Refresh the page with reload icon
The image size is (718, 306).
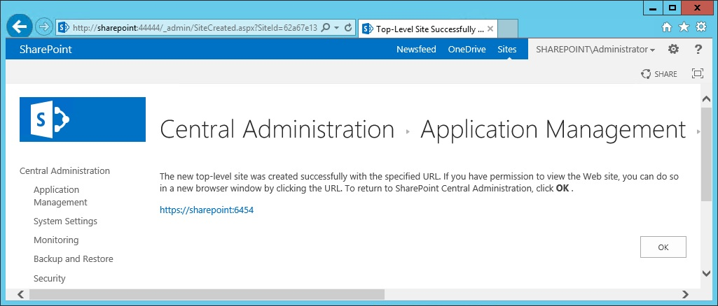(348, 27)
